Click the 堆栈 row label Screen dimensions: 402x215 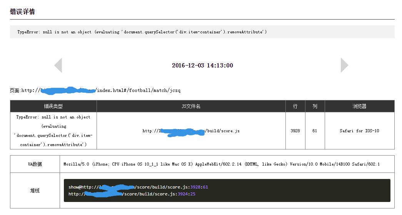pyautogui.click(x=35, y=190)
